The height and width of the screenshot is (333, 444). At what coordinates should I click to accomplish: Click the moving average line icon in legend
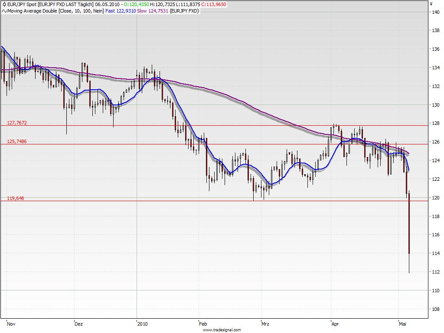4,11
